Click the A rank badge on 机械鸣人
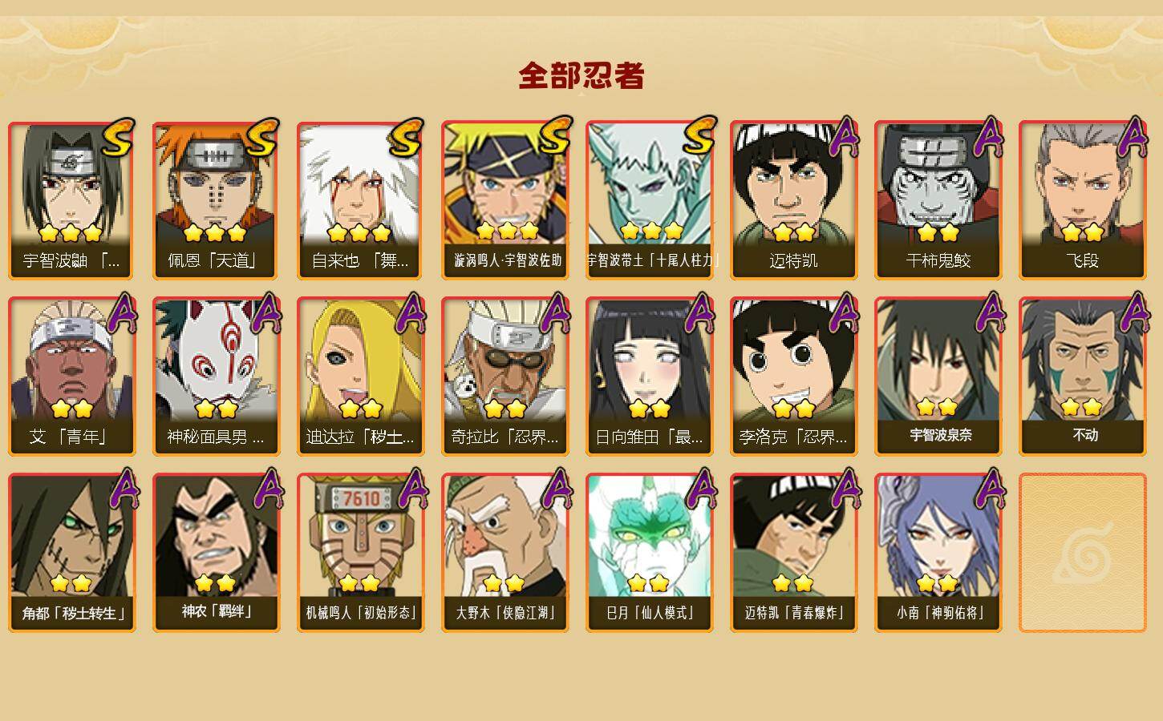 tap(411, 489)
